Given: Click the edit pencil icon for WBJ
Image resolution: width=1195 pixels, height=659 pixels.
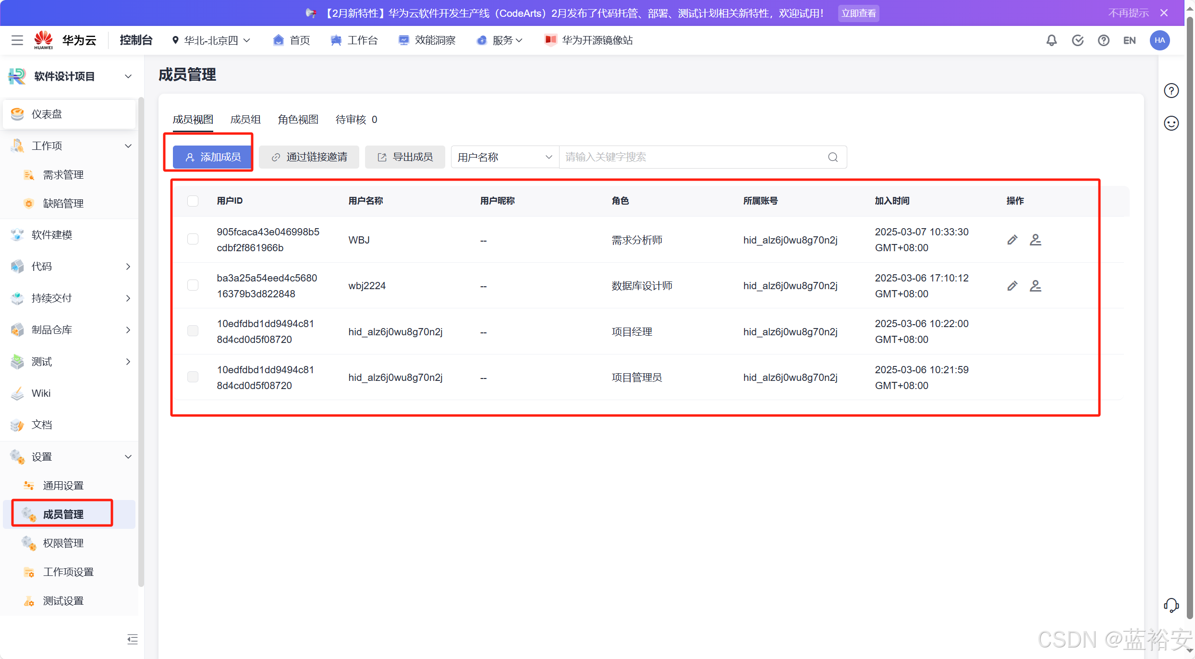Looking at the screenshot, I should click(x=1012, y=240).
